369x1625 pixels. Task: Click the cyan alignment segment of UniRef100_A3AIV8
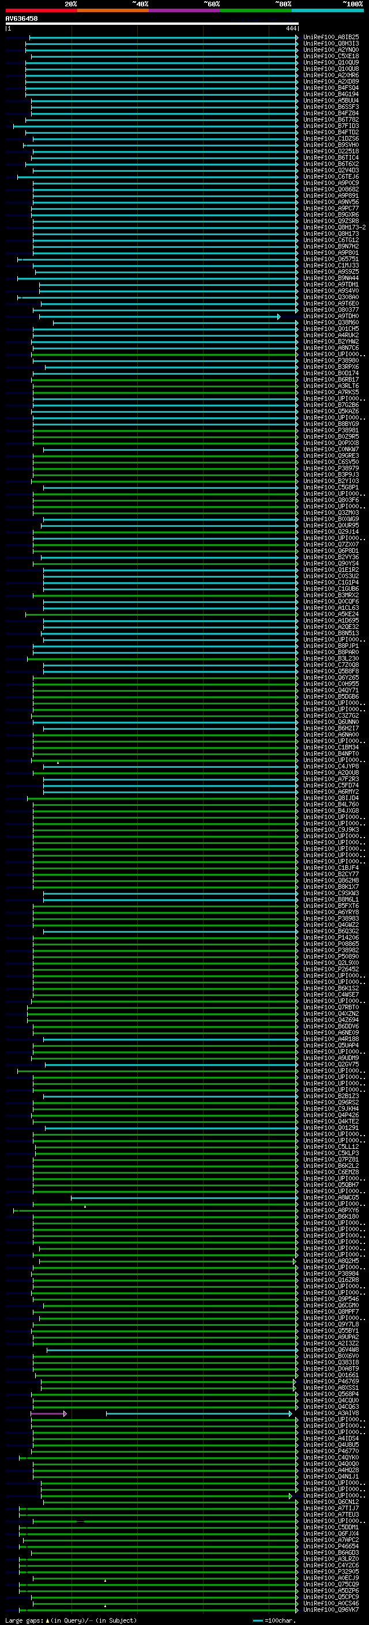pyautogui.click(x=199, y=1413)
